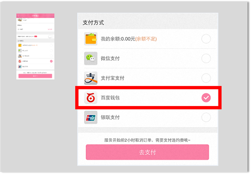Select the 银联支付 radio button
This screenshot has height=174, width=251.
click(x=206, y=117)
